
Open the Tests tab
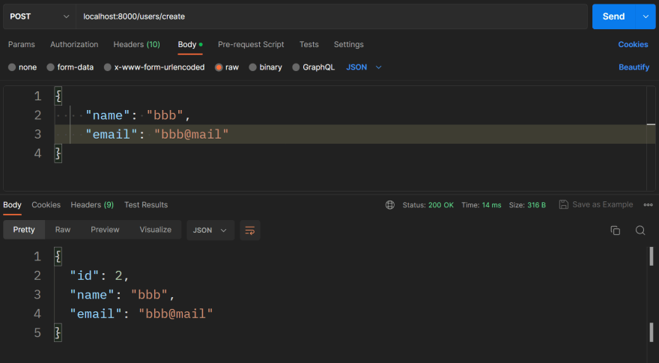[x=309, y=45]
